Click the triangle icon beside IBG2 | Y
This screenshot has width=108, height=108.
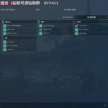(x=40, y=33)
